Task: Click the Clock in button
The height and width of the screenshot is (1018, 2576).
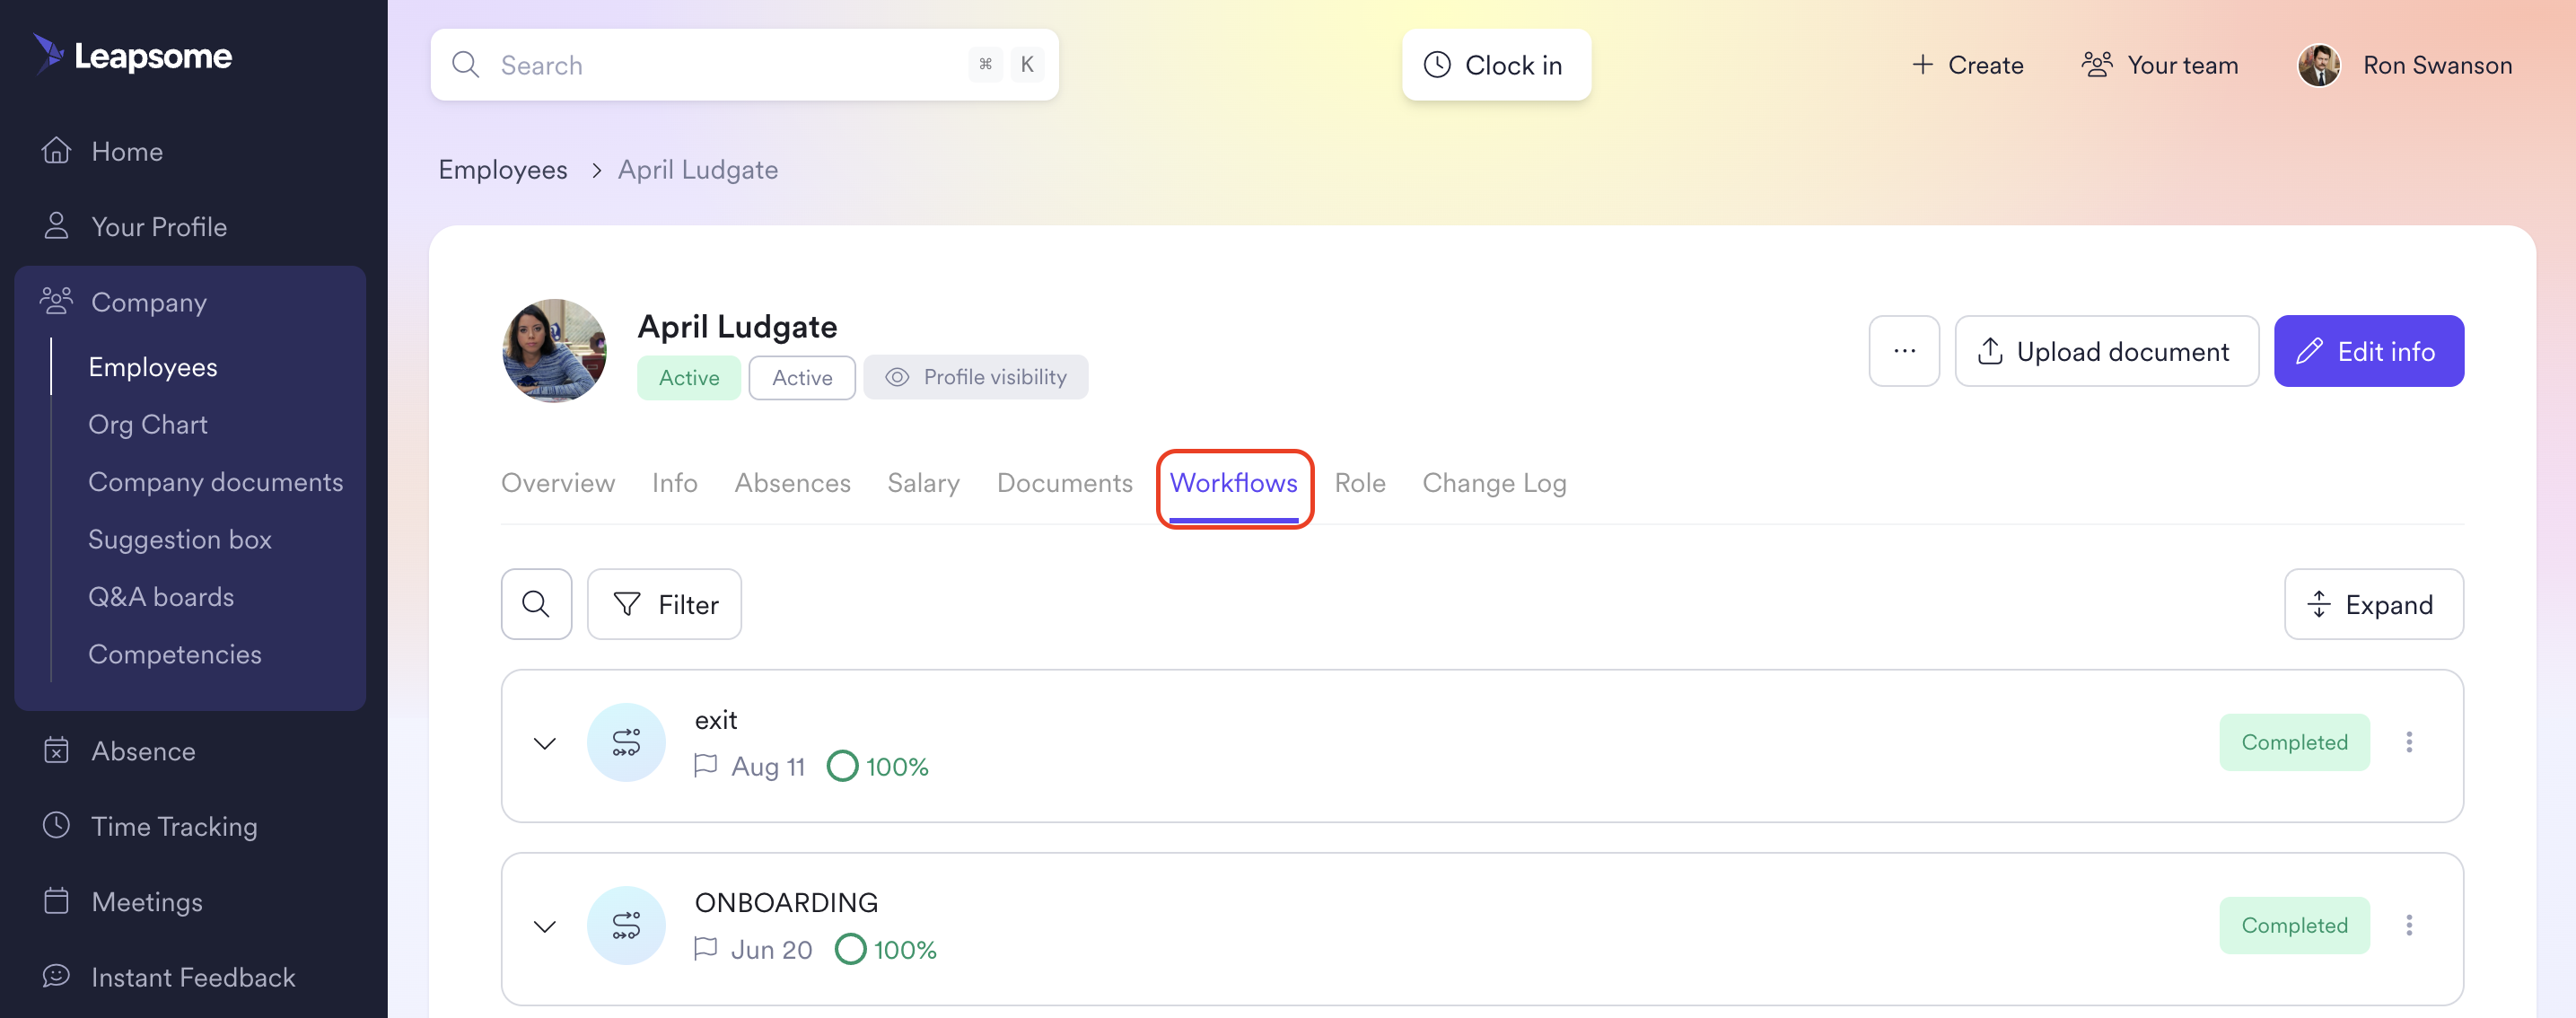Action: [1495, 65]
